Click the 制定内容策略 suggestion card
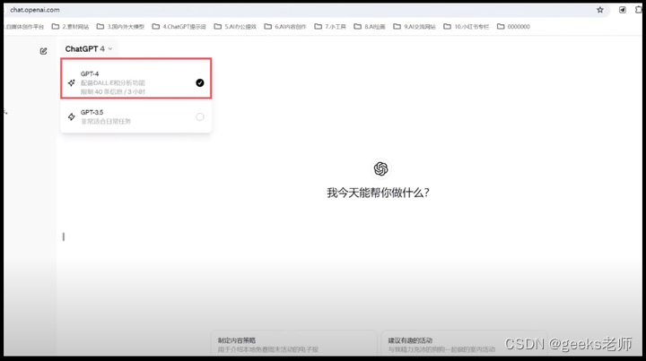The height and width of the screenshot is (361, 646). (293, 343)
